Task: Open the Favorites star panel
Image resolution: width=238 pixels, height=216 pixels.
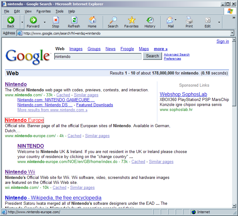Action: (x=131, y=20)
